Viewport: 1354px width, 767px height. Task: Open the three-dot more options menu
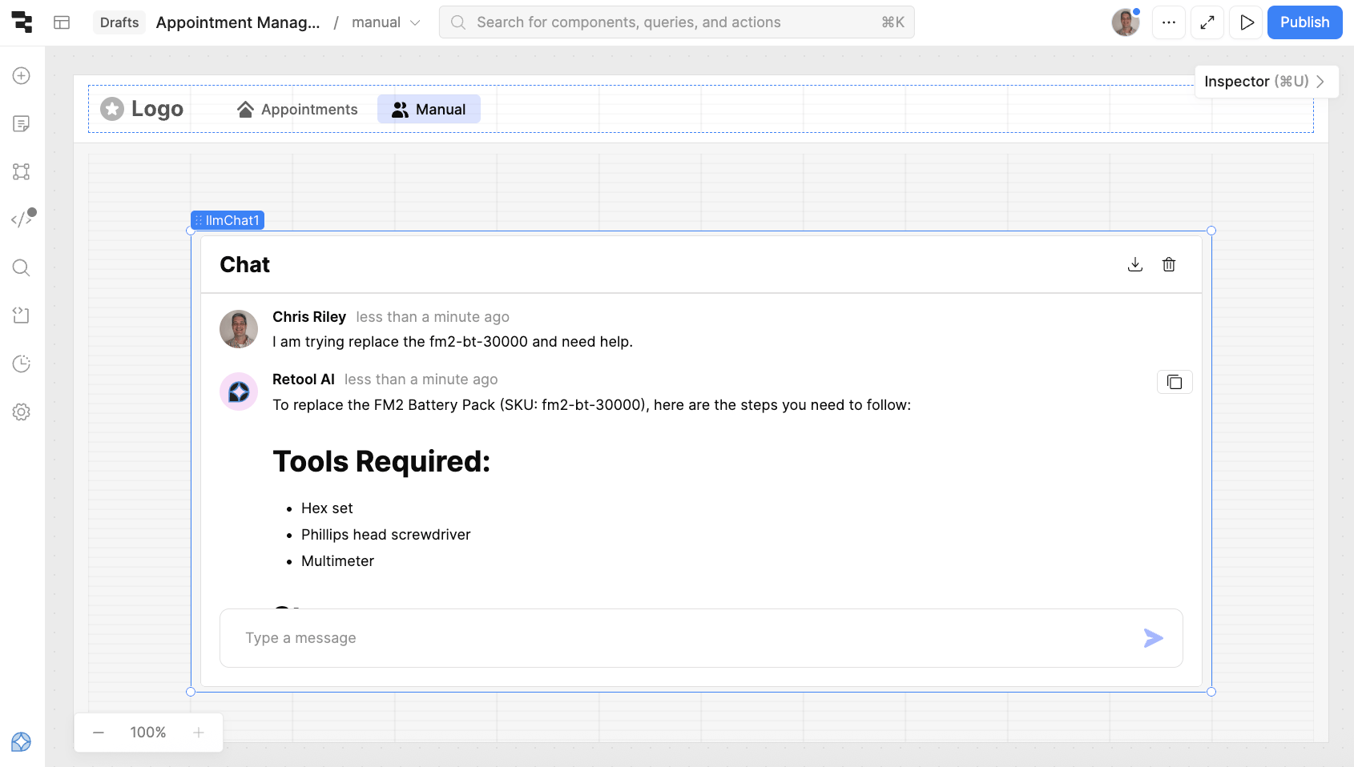[1168, 22]
